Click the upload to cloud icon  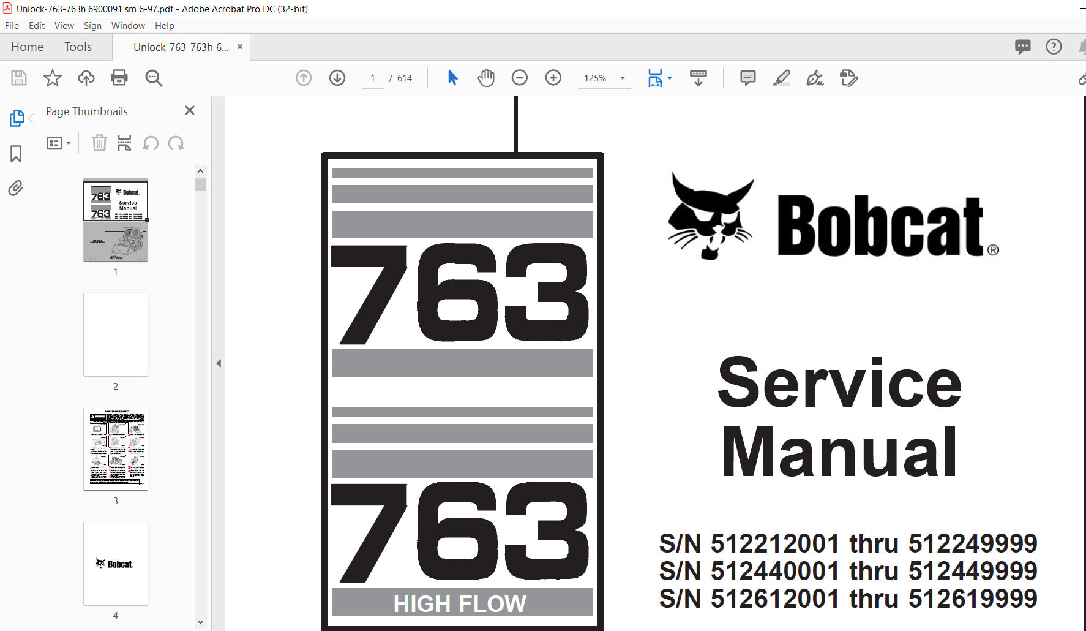pyautogui.click(x=86, y=78)
